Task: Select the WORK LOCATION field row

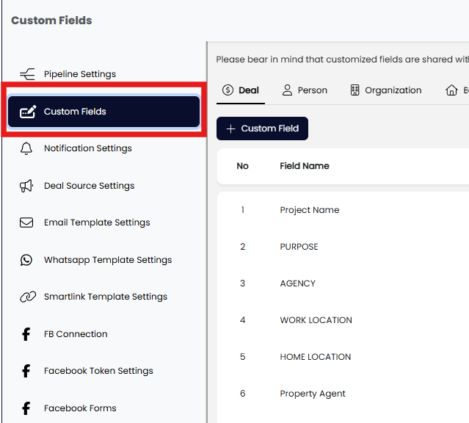Action: tap(316, 320)
